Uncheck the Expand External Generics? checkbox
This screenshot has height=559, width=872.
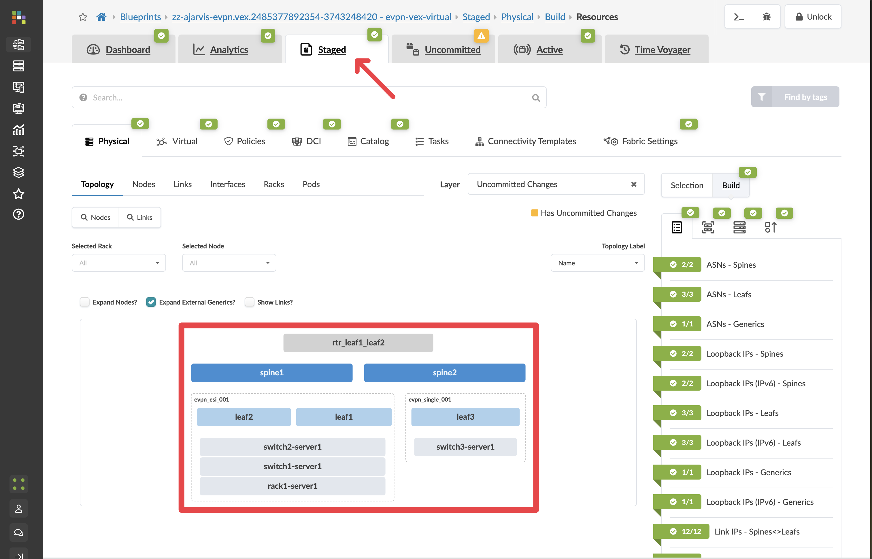coord(151,302)
